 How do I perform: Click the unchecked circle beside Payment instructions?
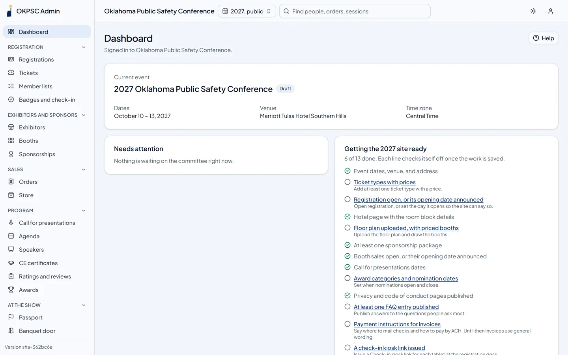click(x=348, y=324)
